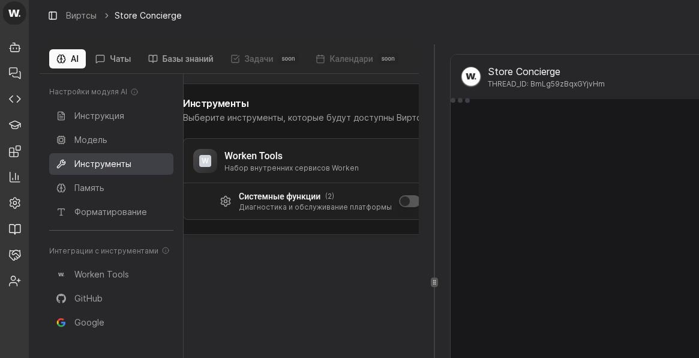The height and width of the screenshot is (358, 699).
Task: Open the learning (graduation cap) section
Action: point(14,125)
